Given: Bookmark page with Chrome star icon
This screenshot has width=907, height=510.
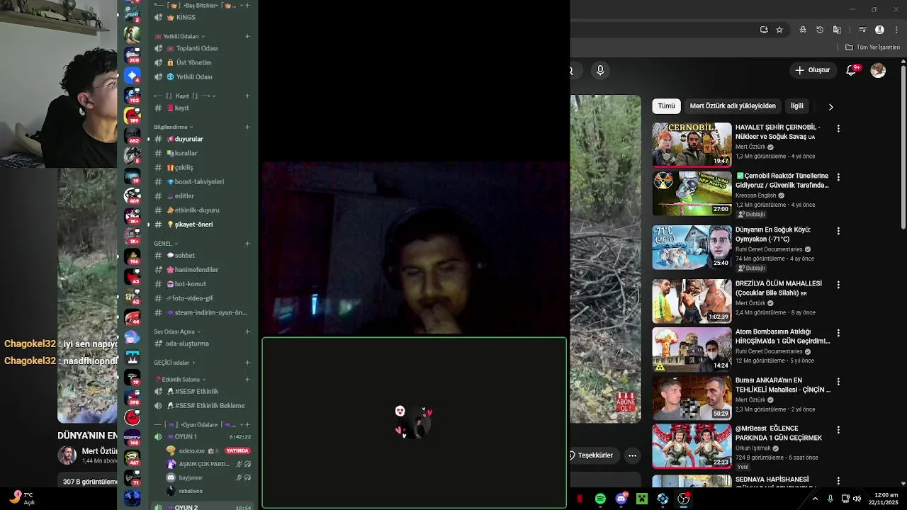Looking at the screenshot, I should [779, 30].
